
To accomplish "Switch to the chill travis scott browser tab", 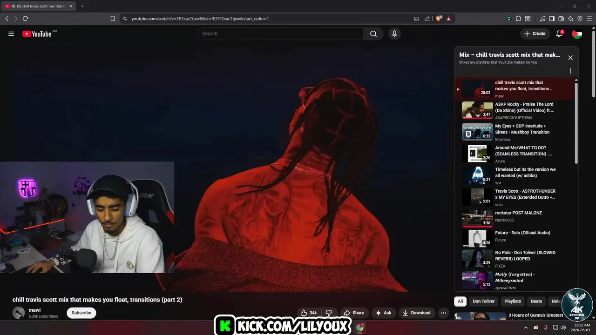I will (39, 6).
